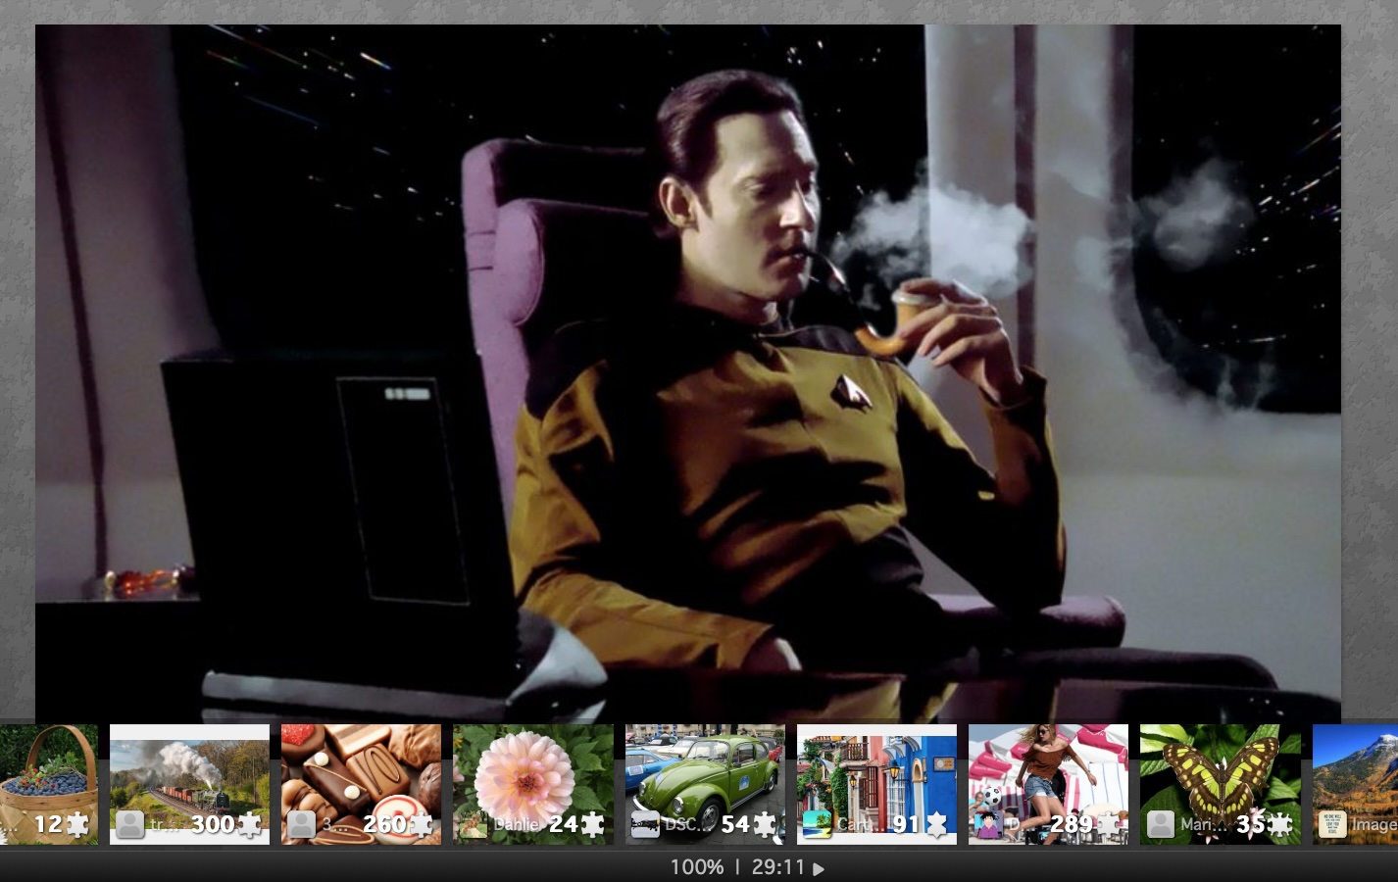Click the 100% completion indicator
Viewport: 1398px width, 882px height.
pos(697,867)
